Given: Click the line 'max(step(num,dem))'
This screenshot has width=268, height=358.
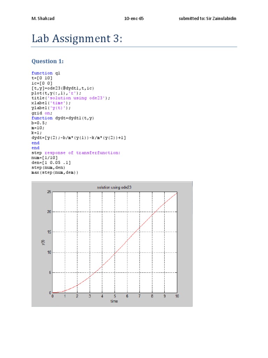Looking at the screenshot, I should [x=55, y=173].
